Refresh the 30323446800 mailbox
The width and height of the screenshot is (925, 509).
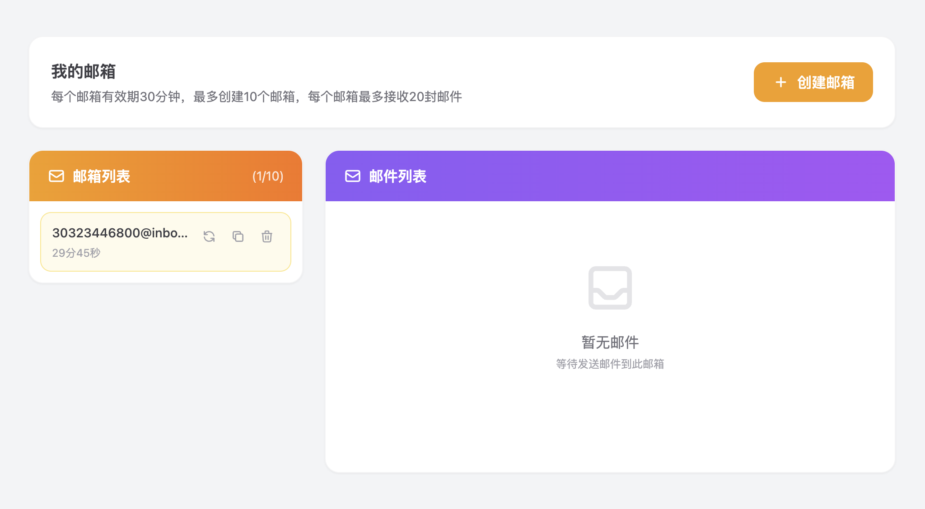[209, 236]
